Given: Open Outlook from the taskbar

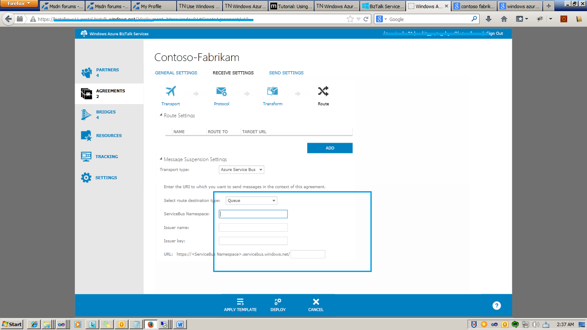Looking at the screenshot, I should point(122,324).
